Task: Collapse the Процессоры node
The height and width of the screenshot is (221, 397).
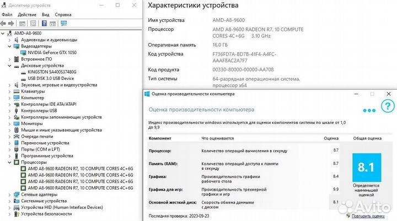Action: (9, 162)
